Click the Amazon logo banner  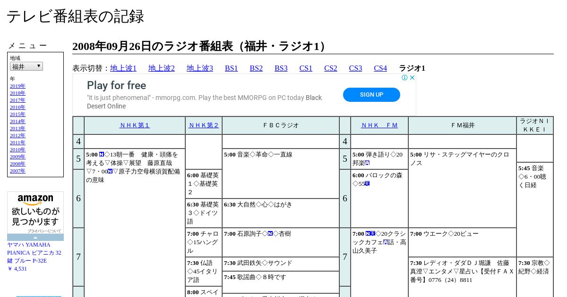(35, 200)
